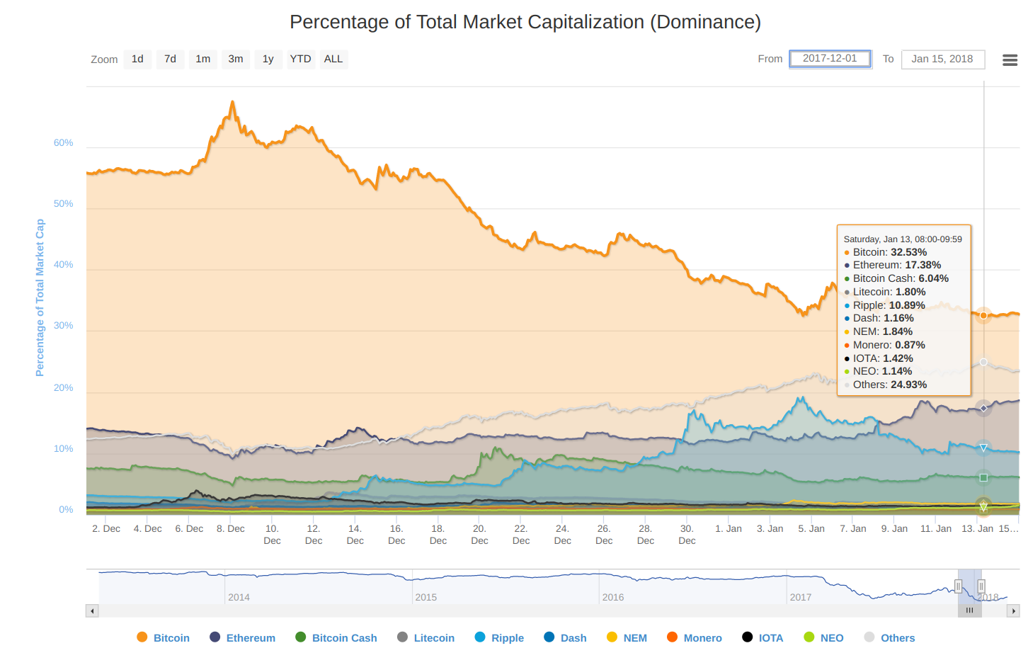This screenshot has width=1028, height=648.
Task: Toggle Dash series in legend
Action: (x=565, y=637)
